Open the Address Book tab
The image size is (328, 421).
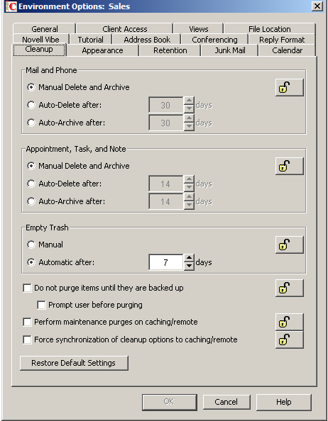[x=147, y=40]
